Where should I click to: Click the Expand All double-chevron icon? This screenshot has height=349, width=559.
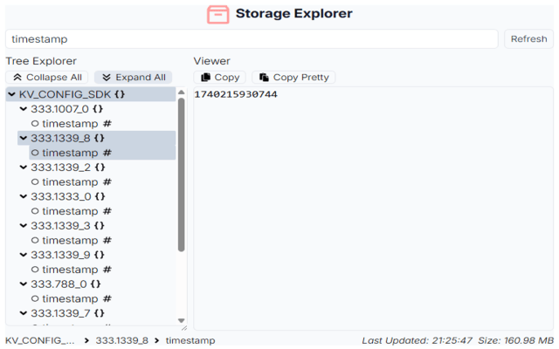click(107, 78)
